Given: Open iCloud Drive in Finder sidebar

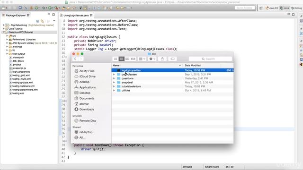Looking at the screenshot, I should coord(87,76).
